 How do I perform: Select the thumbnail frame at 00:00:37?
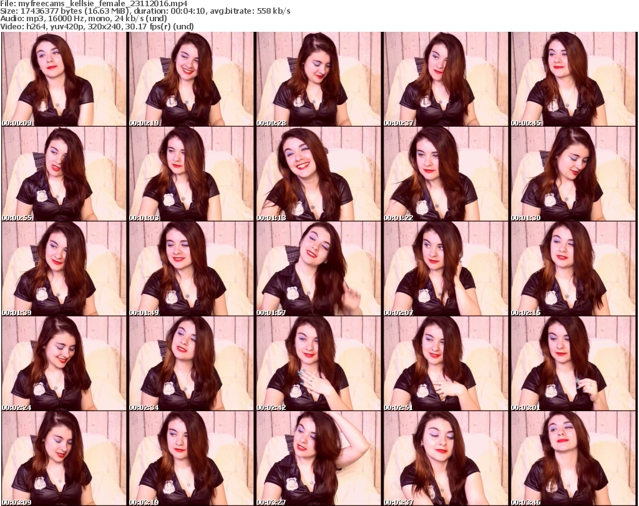coord(446,79)
